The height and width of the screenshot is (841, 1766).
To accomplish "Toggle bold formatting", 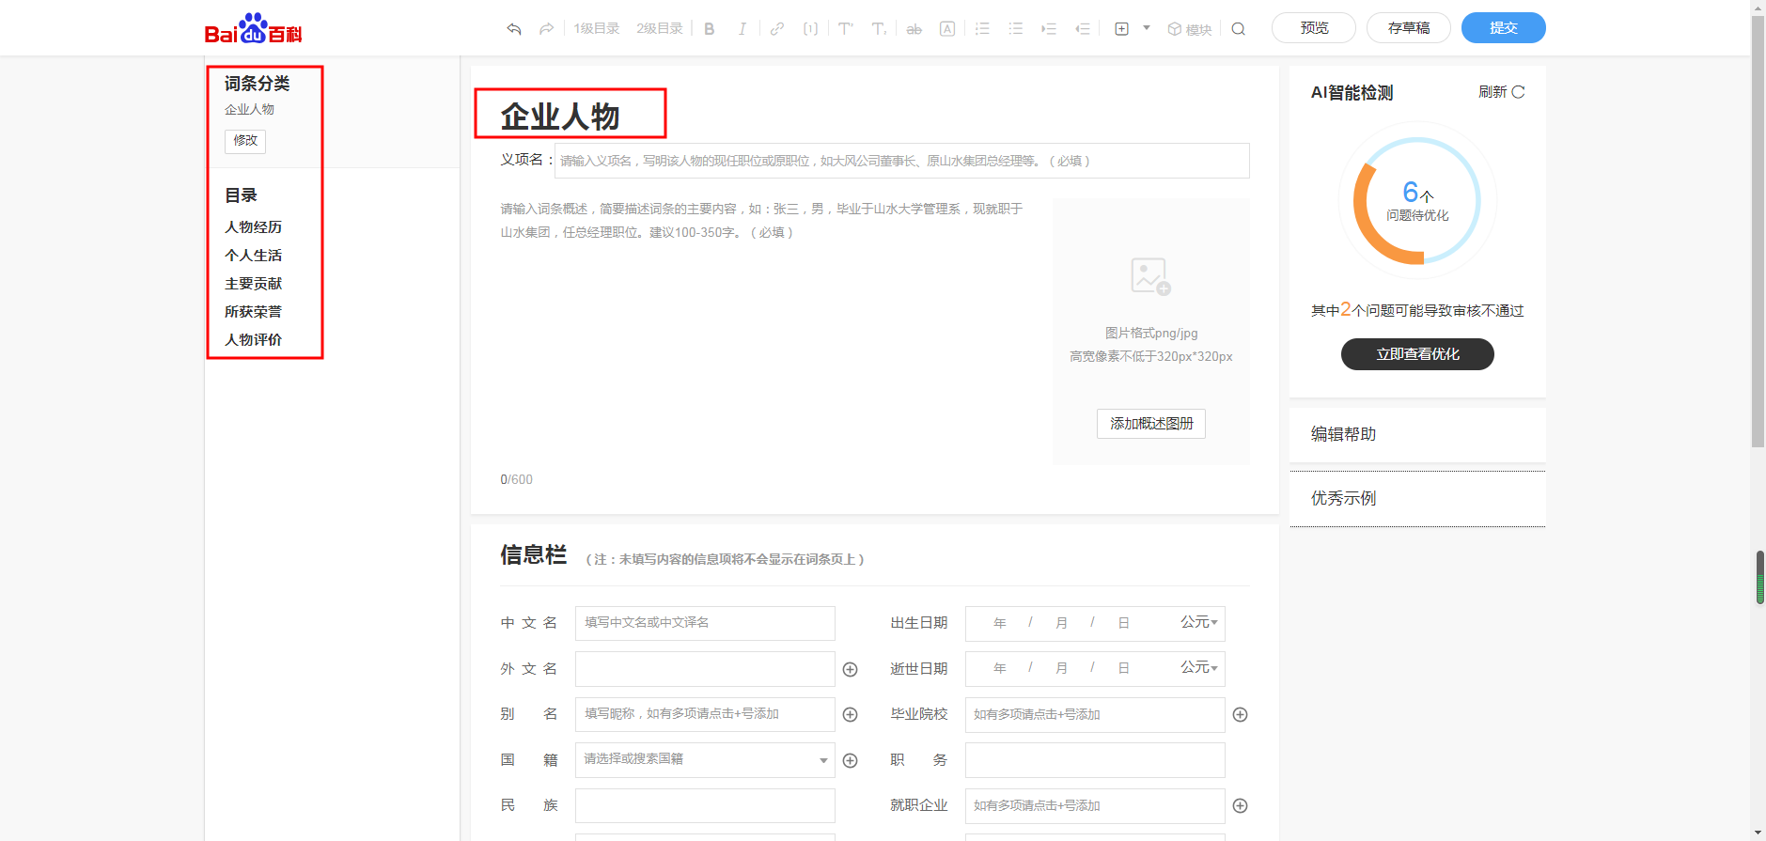I will pos(710,29).
